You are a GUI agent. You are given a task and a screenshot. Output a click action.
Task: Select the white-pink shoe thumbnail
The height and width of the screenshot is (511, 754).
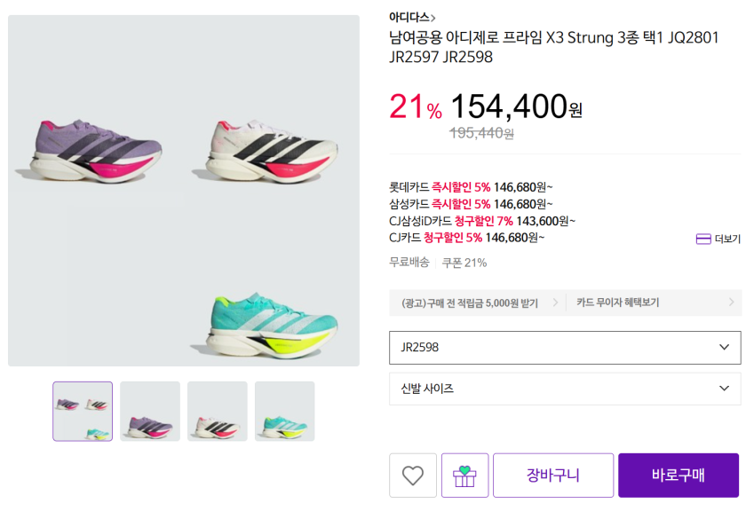coord(217,410)
